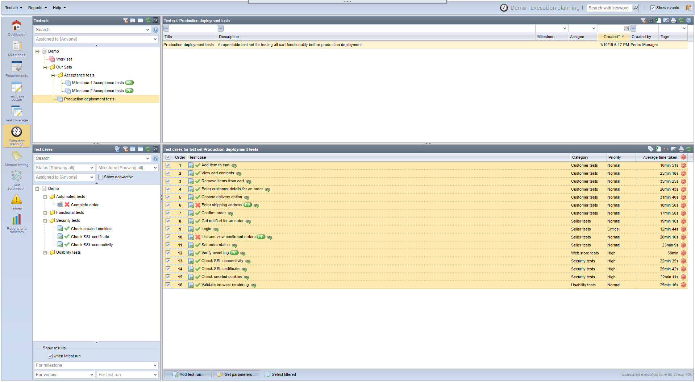Open Test case design view
The height and width of the screenshot is (382, 695).
pyautogui.click(x=17, y=91)
